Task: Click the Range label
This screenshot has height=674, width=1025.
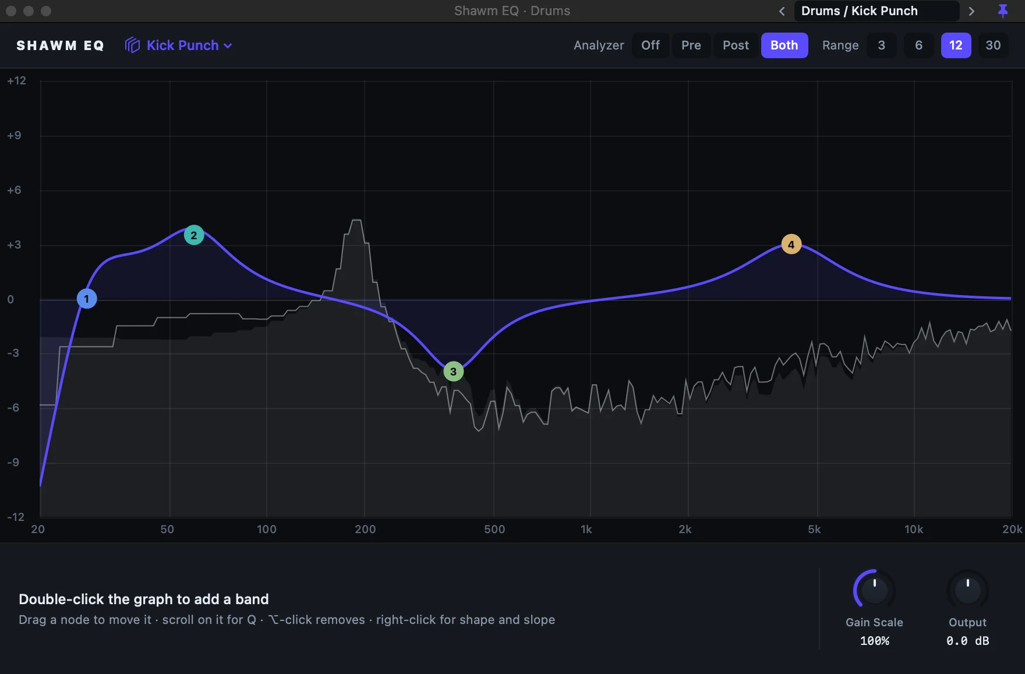Action: coord(840,45)
